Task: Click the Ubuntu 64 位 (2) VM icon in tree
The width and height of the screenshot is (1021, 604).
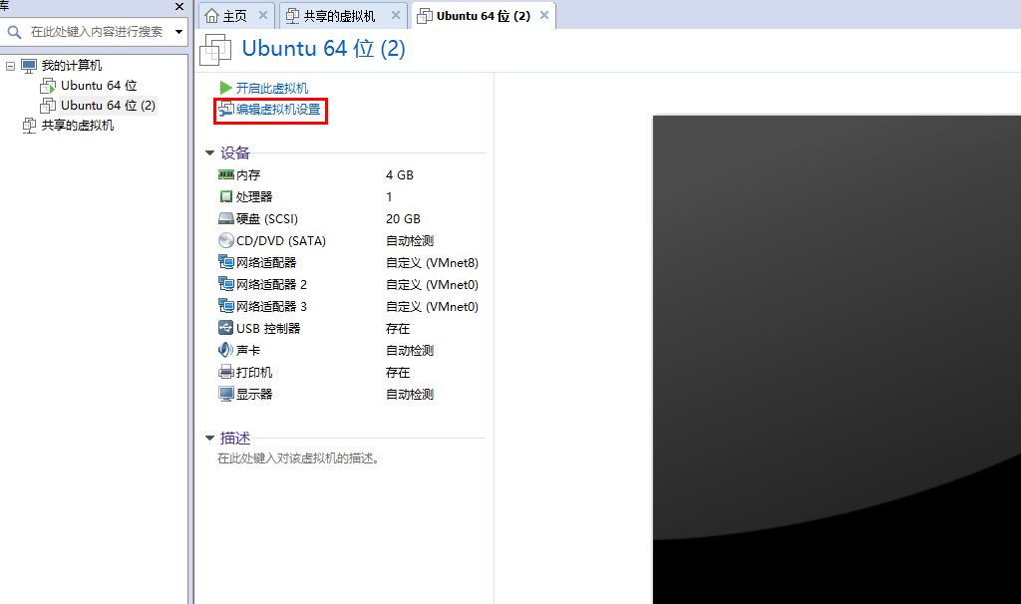Action: 48,106
